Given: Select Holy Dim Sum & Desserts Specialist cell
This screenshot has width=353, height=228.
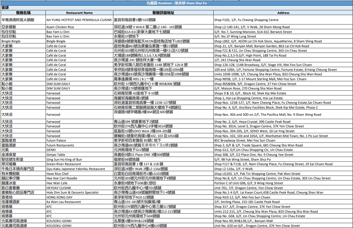Looking at the screenshot, I should pos(79,192).
